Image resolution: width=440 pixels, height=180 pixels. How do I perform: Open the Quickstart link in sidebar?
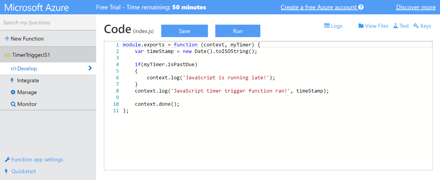23,171
